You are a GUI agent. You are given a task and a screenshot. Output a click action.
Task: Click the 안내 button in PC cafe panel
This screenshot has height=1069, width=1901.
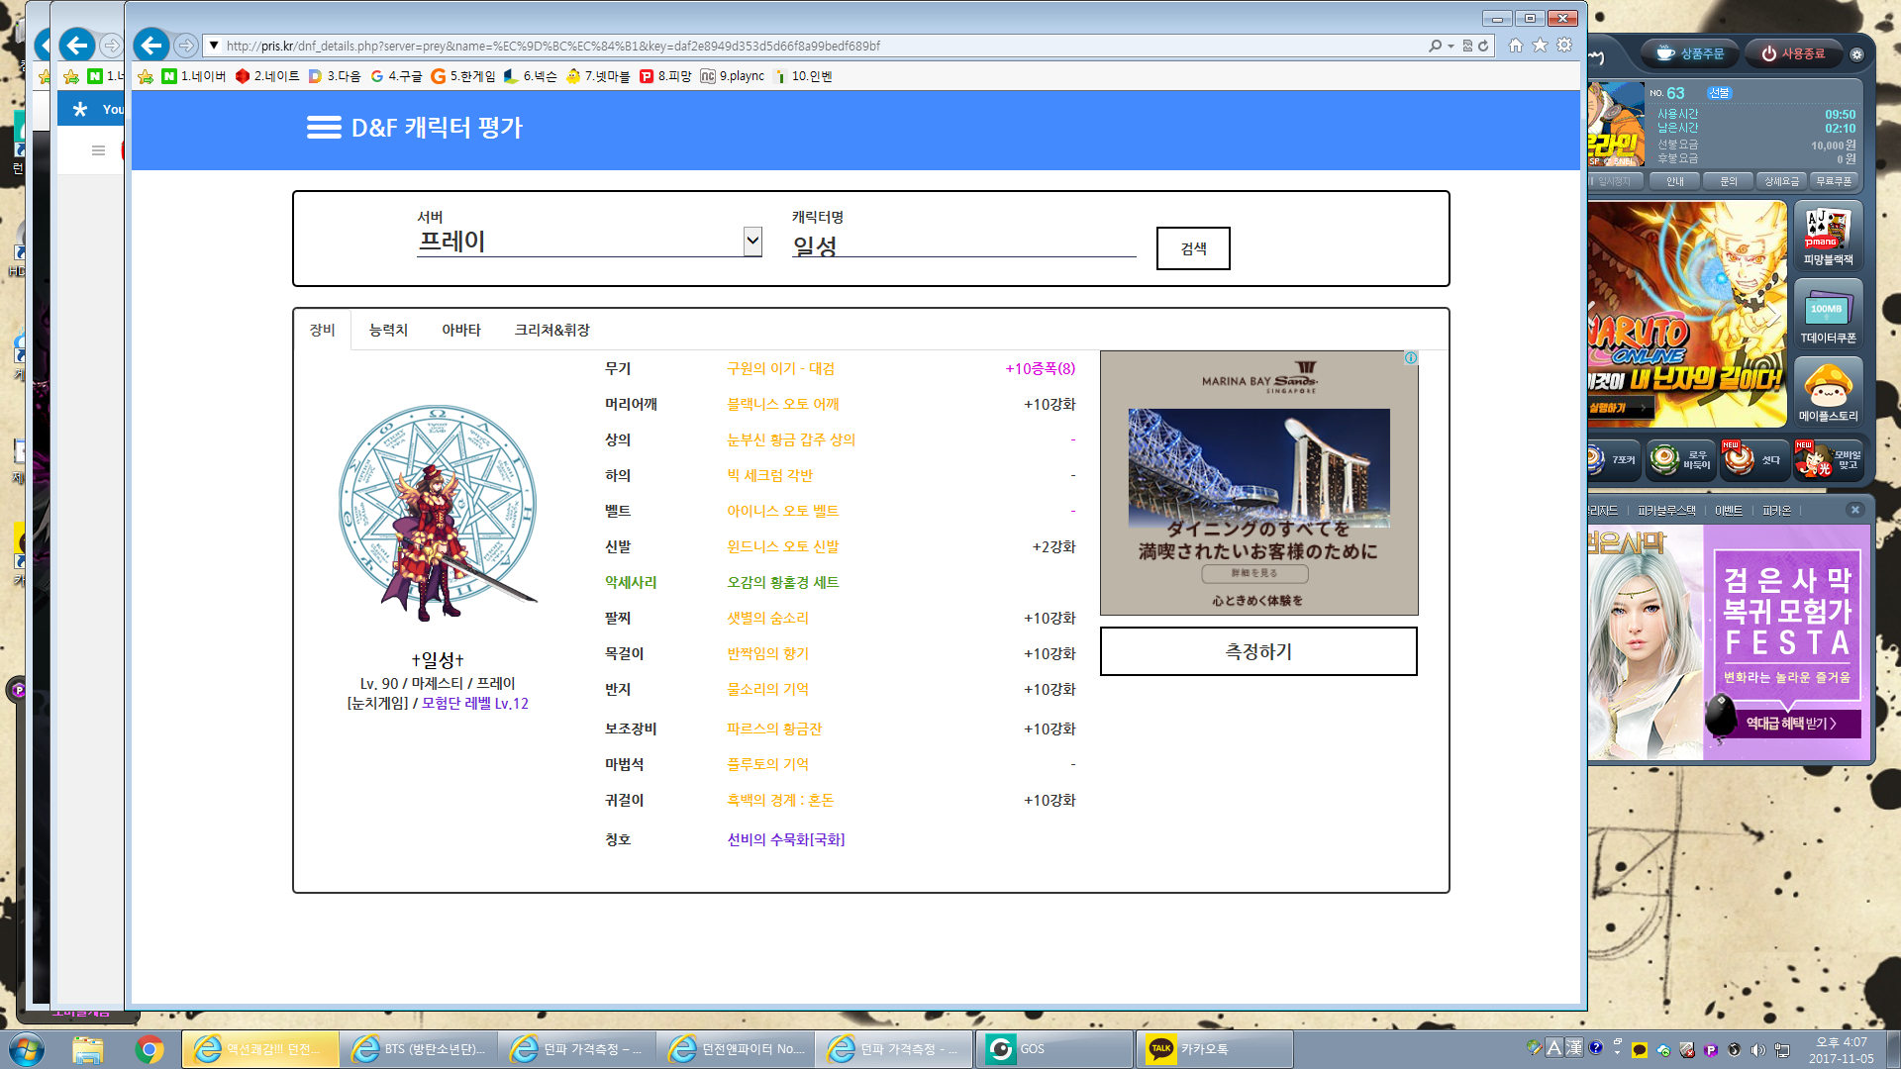(1675, 181)
